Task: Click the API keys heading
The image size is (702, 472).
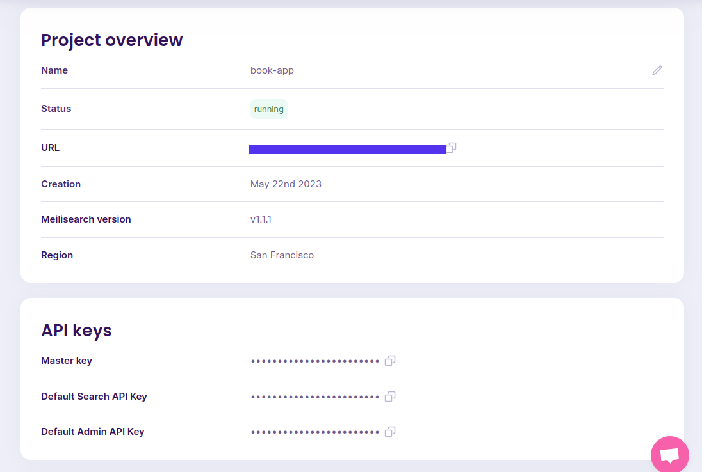Action: point(76,330)
